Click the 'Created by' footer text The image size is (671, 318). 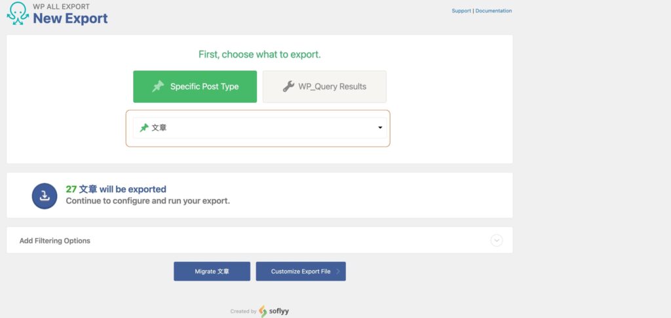pos(243,311)
